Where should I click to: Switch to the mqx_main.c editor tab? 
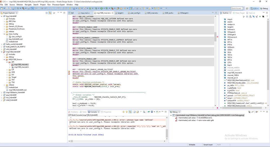point(84,13)
